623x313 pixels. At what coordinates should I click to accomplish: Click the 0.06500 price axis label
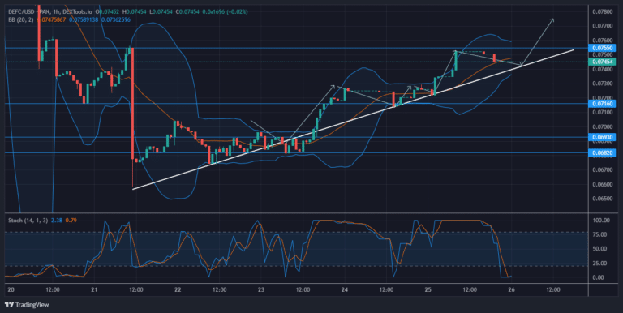point(603,199)
